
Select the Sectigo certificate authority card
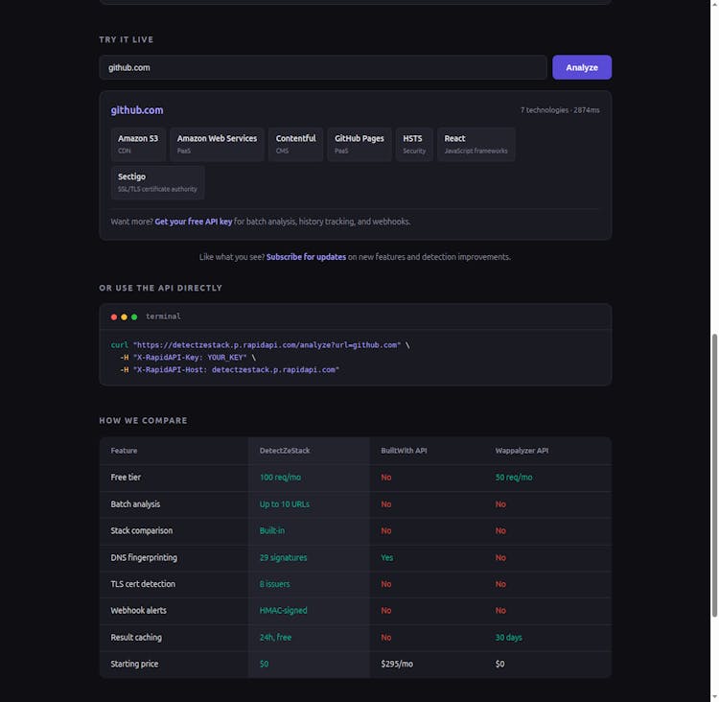pyautogui.click(x=157, y=182)
